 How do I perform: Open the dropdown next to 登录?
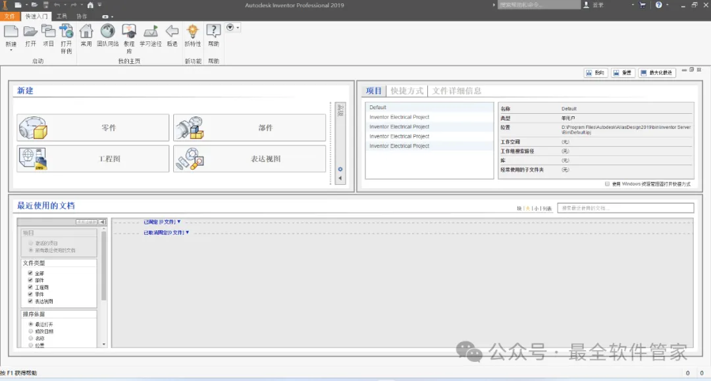coord(633,5)
